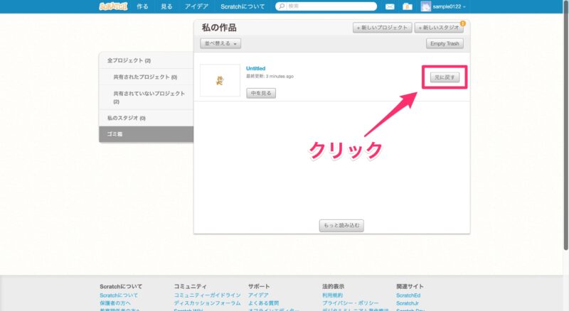This screenshot has width=569, height=311.
Task: Click the orange notification badge on 新しいスタジオ
Action: 463,23
